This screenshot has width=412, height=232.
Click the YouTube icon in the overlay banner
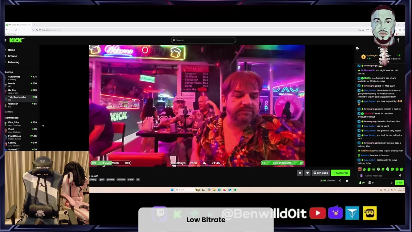pos(317,213)
